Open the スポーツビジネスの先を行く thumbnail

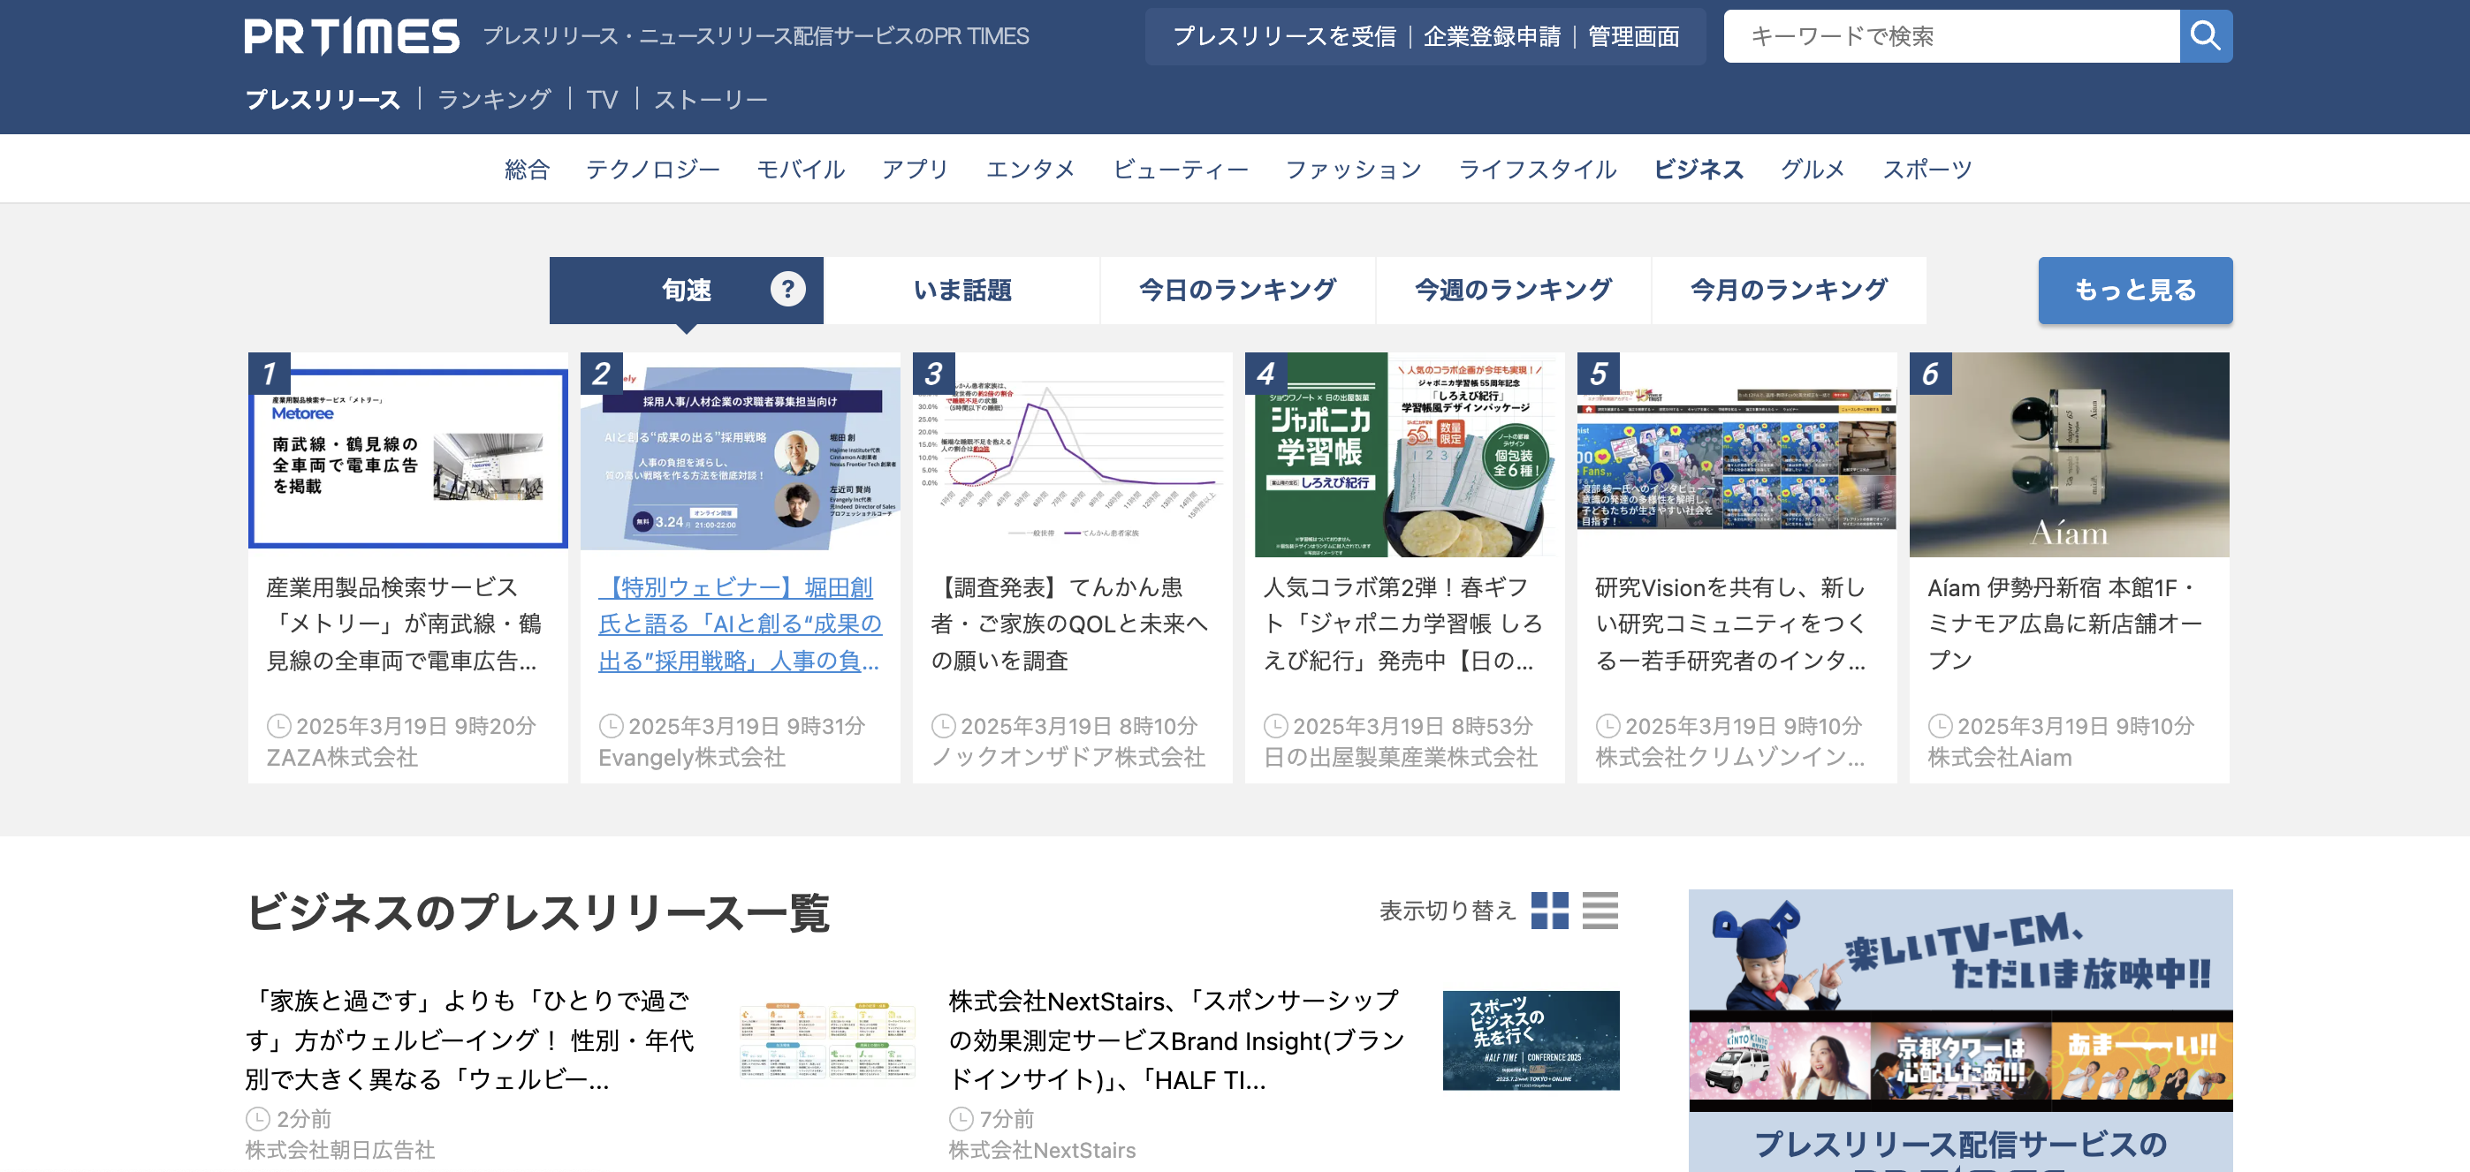[1531, 1040]
